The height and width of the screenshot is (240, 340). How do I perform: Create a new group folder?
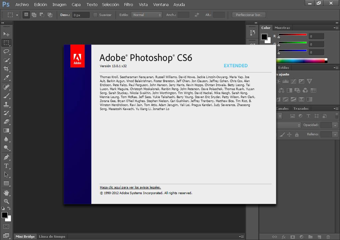[310, 237]
